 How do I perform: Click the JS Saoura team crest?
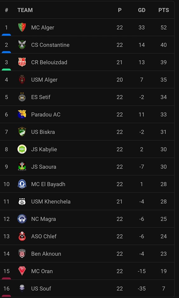(x=22, y=166)
